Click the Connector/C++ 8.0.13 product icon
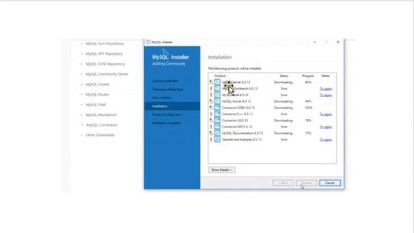Viewport: 414px width, 233px height. pyautogui.click(x=217, y=114)
